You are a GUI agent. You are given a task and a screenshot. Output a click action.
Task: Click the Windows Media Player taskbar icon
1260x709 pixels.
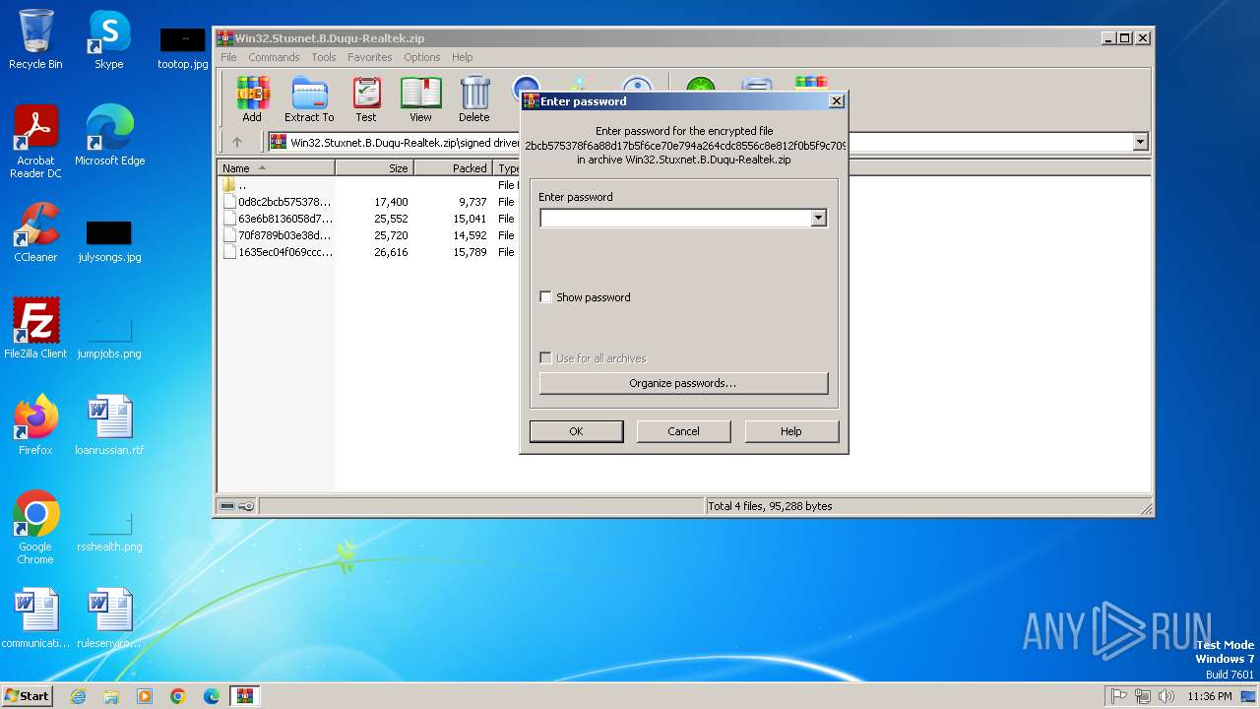[x=145, y=696]
